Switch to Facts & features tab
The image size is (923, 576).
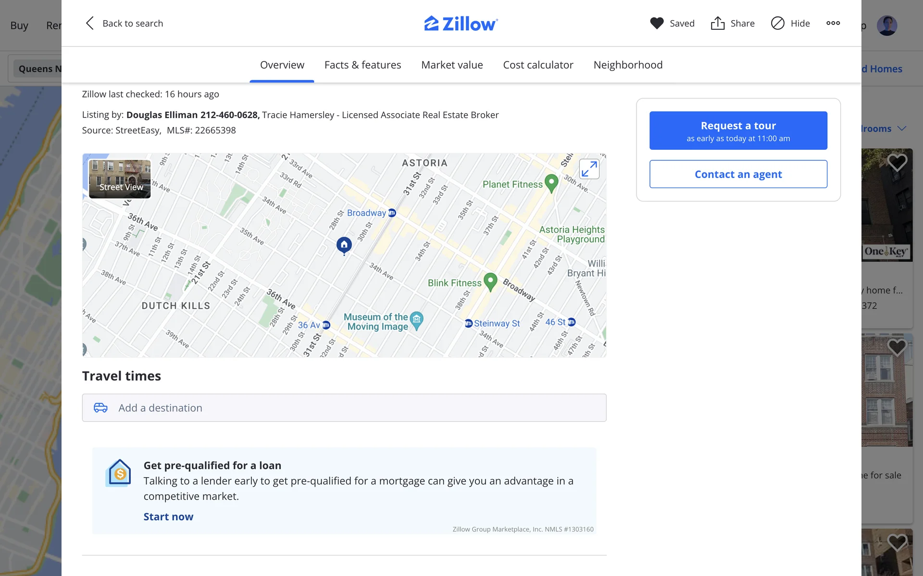coord(362,65)
